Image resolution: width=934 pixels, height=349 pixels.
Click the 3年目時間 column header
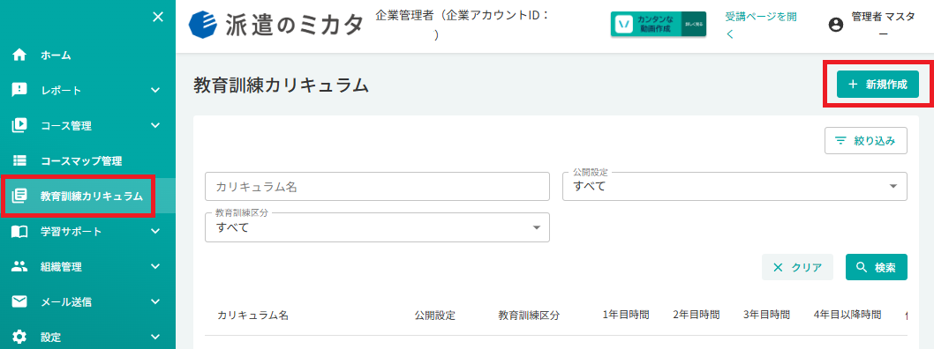point(766,315)
